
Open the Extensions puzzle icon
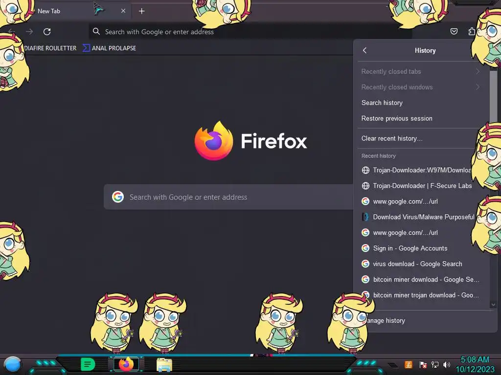(472, 31)
